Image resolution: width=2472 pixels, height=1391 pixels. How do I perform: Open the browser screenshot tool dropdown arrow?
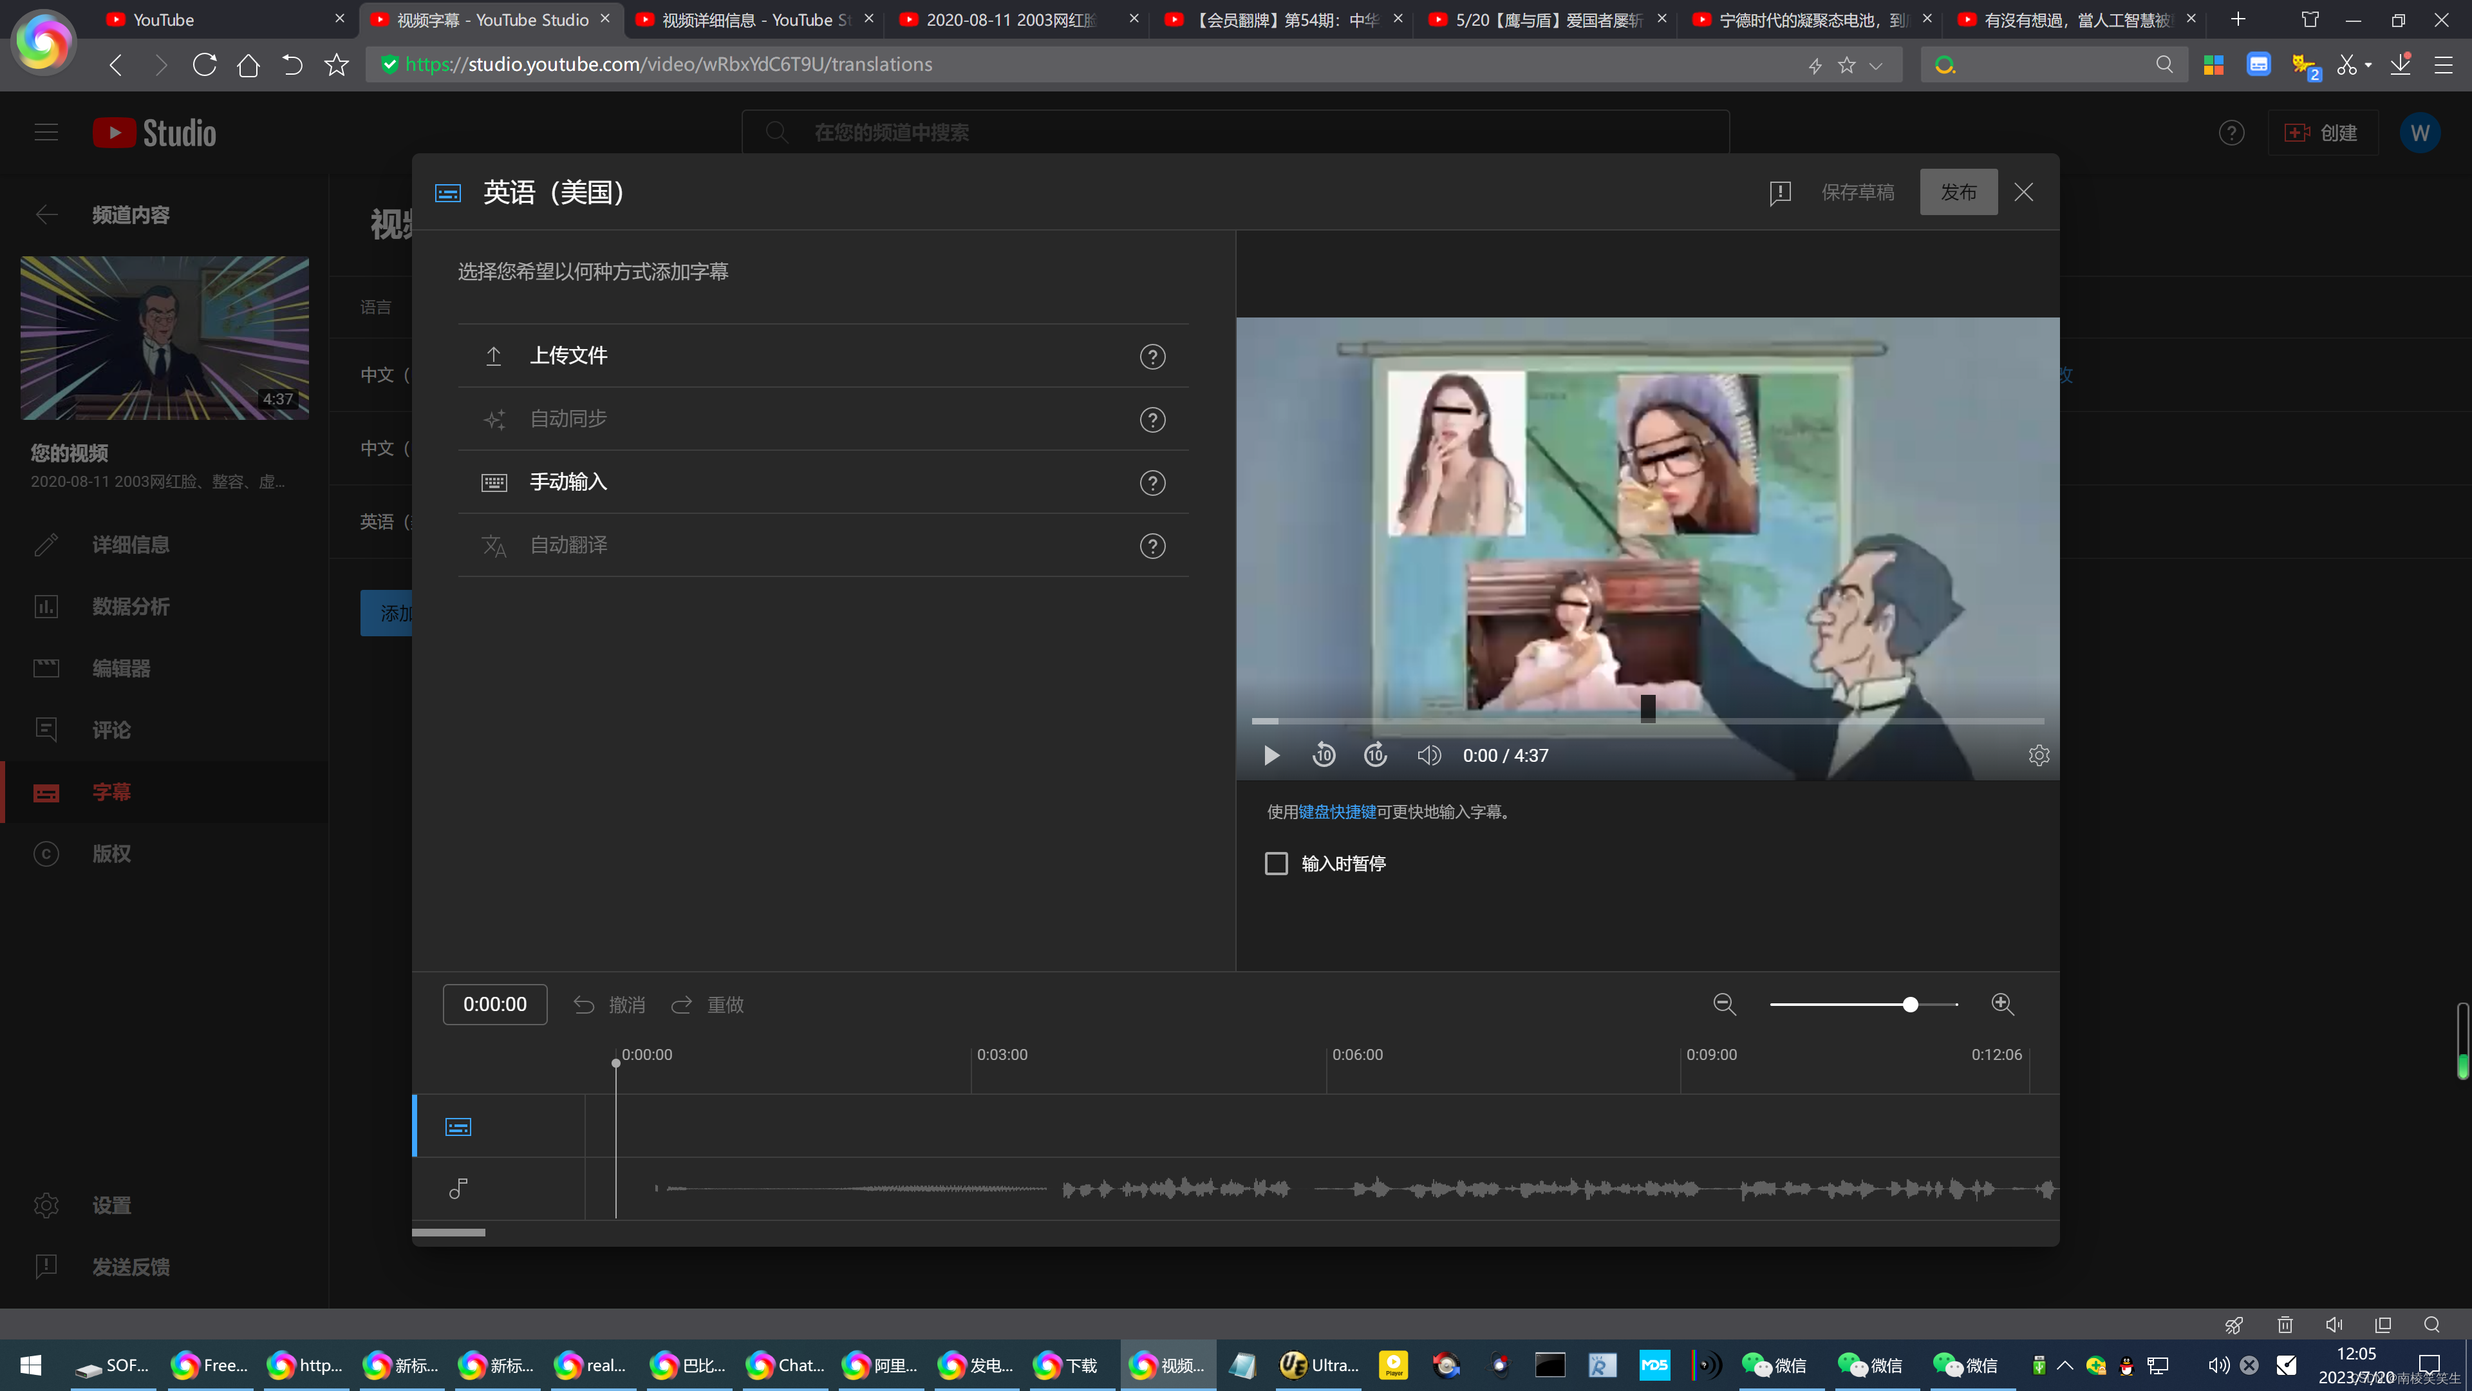(x=2368, y=65)
